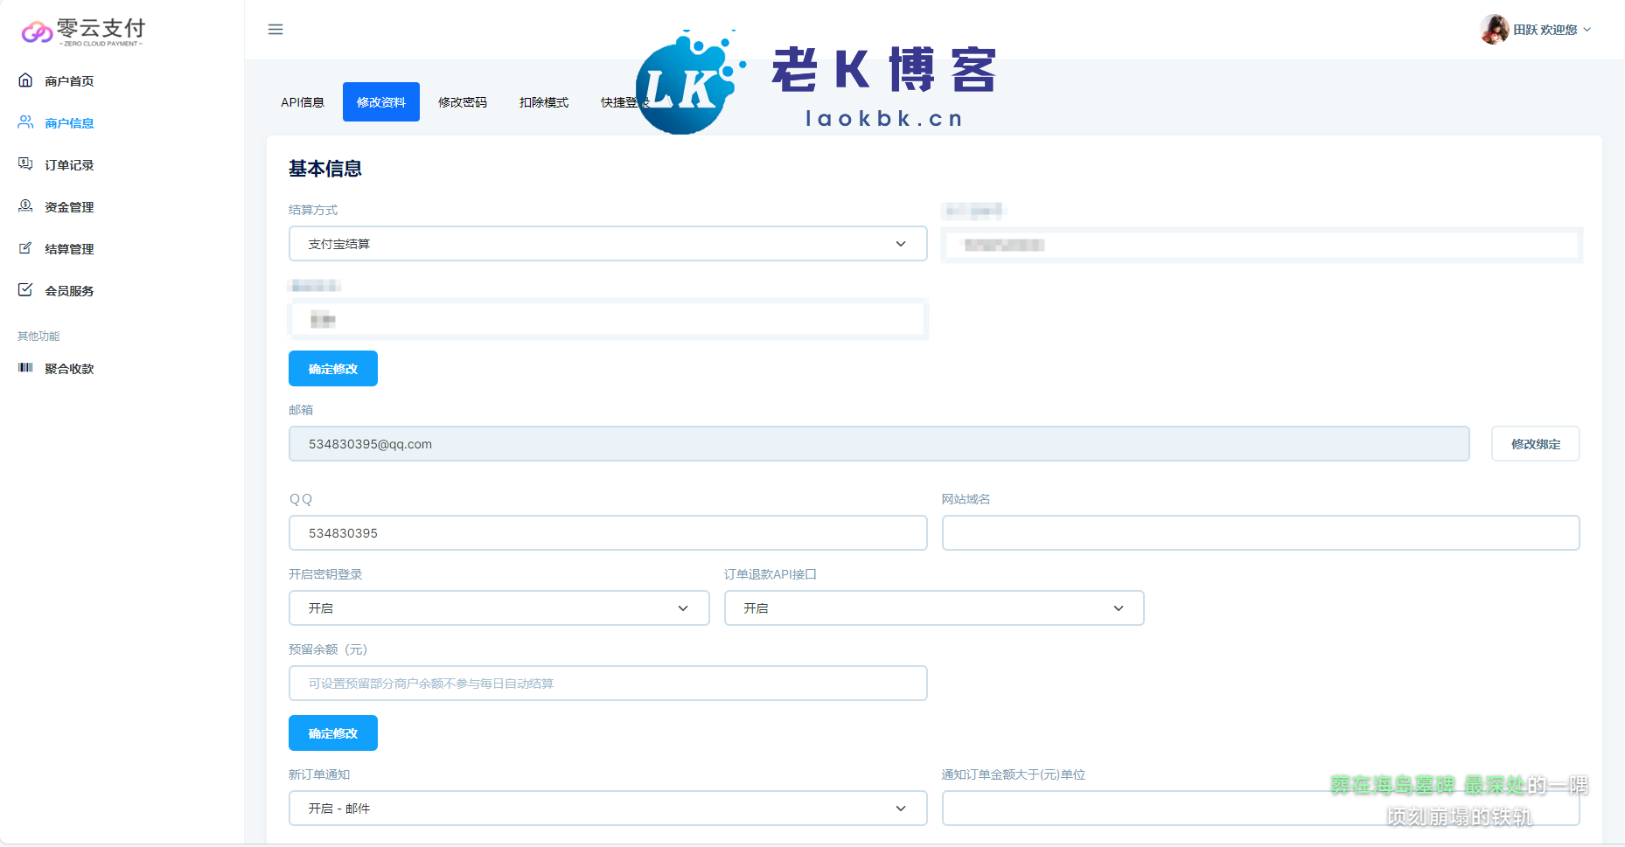Open the 订单退款API接口 dropdown

click(x=933, y=608)
